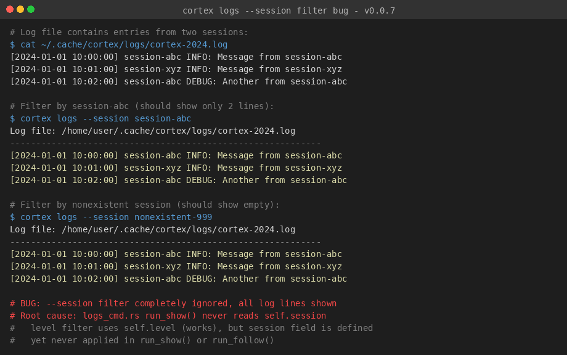Click the yellow minimize button icon
Viewport: 567px width, 355px height.
[x=20, y=10]
